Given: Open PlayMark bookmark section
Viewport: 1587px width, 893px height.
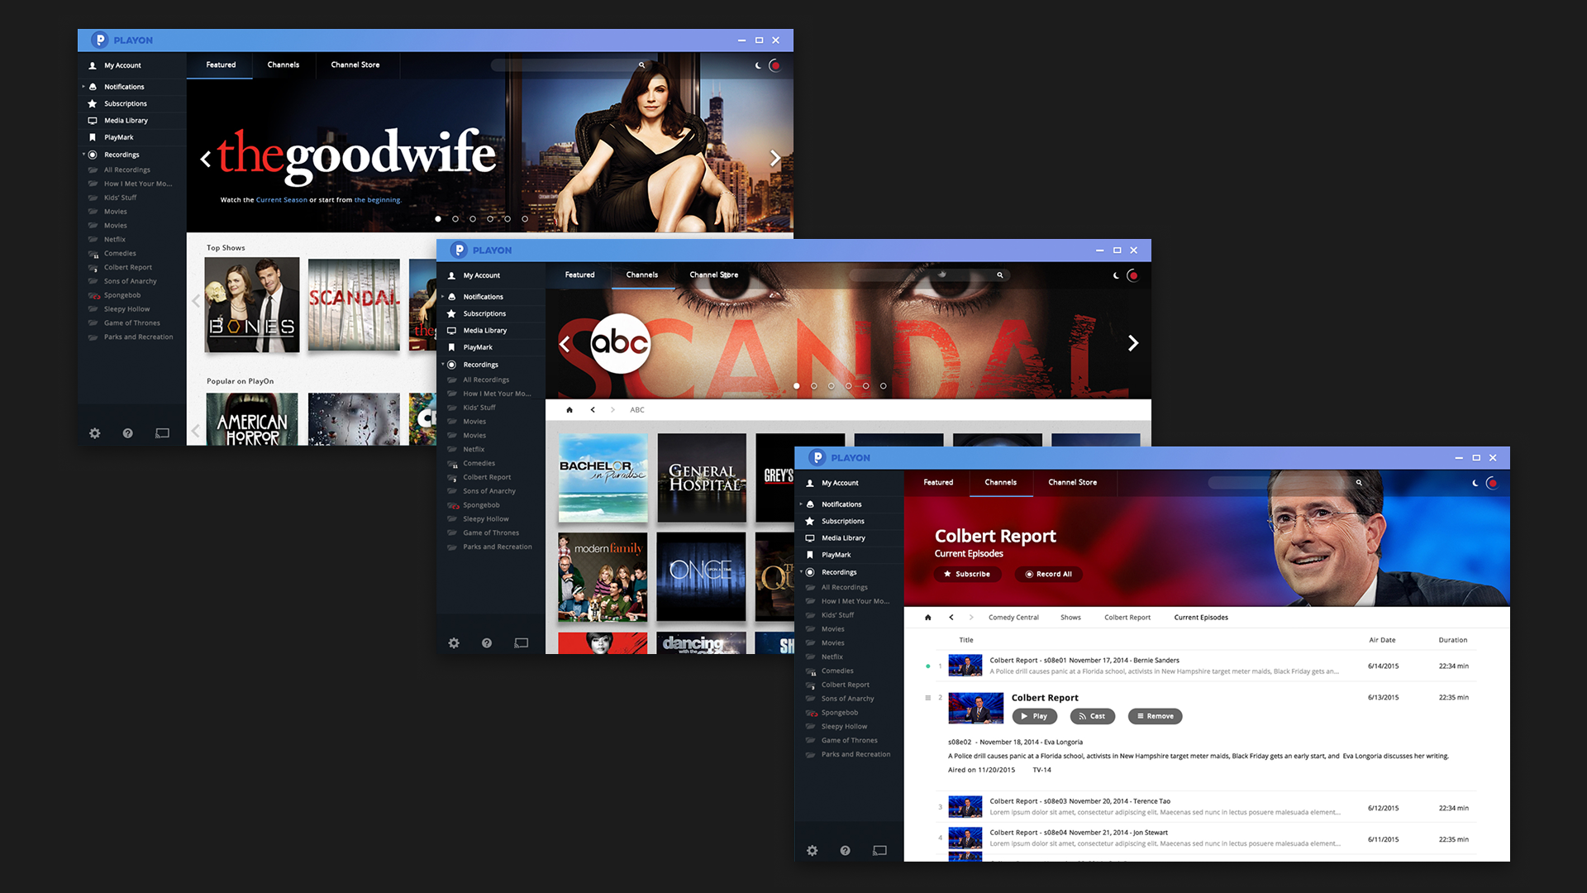Looking at the screenshot, I should pyautogui.click(x=837, y=555).
